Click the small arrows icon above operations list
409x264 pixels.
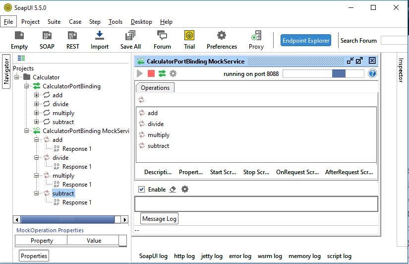click(x=141, y=100)
